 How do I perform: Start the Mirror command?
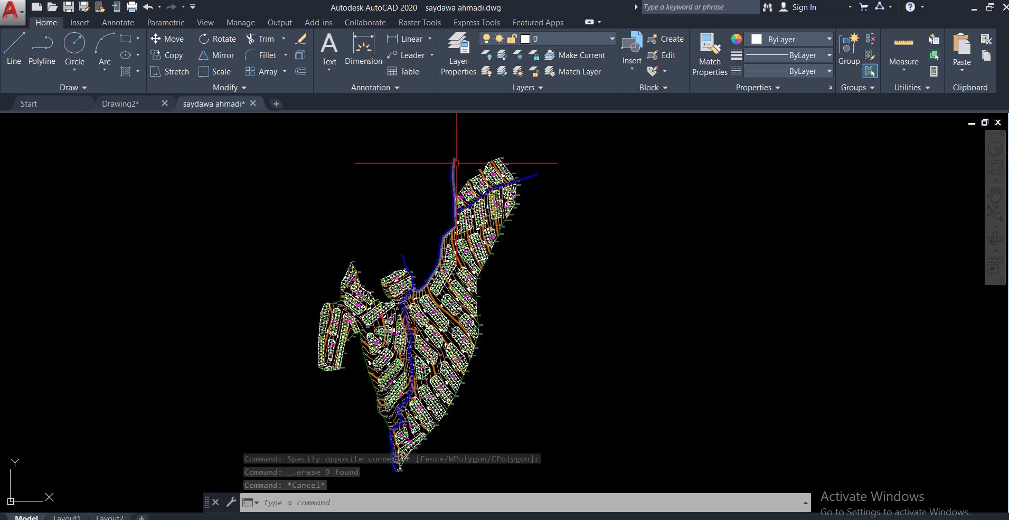pyautogui.click(x=216, y=55)
